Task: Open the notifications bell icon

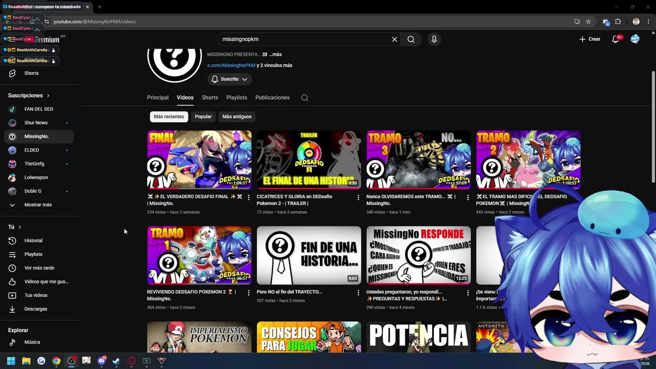Action: 616,39
